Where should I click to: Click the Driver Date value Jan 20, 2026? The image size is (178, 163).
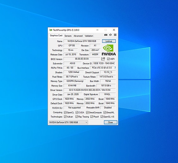click(x=73, y=94)
